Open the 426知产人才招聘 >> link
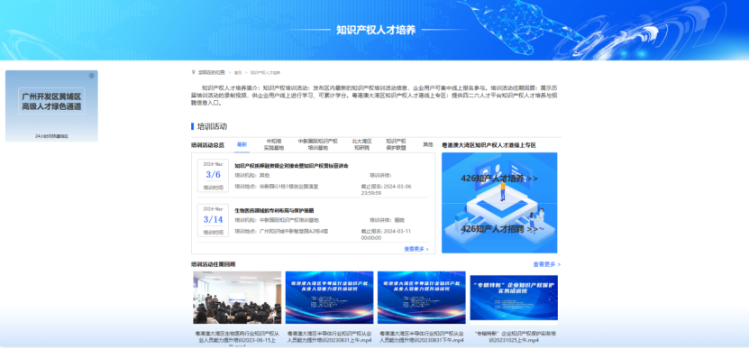 [x=499, y=229]
